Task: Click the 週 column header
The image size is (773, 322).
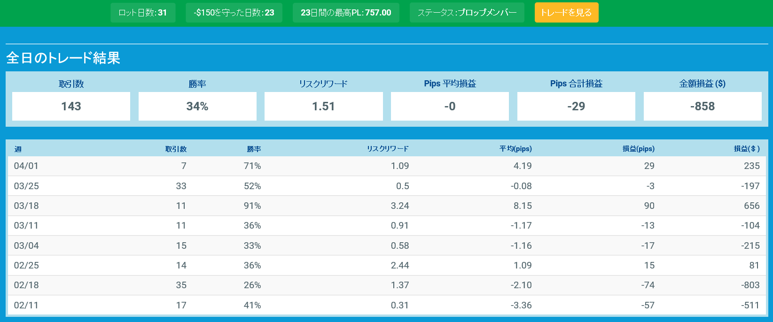Action: [x=18, y=149]
